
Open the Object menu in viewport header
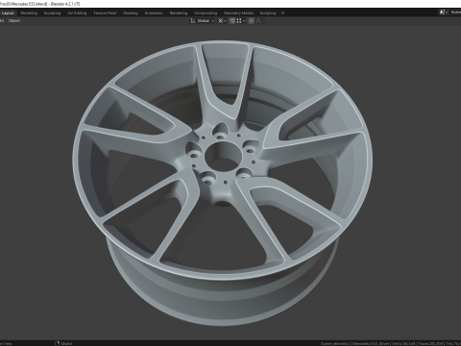pos(14,21)
